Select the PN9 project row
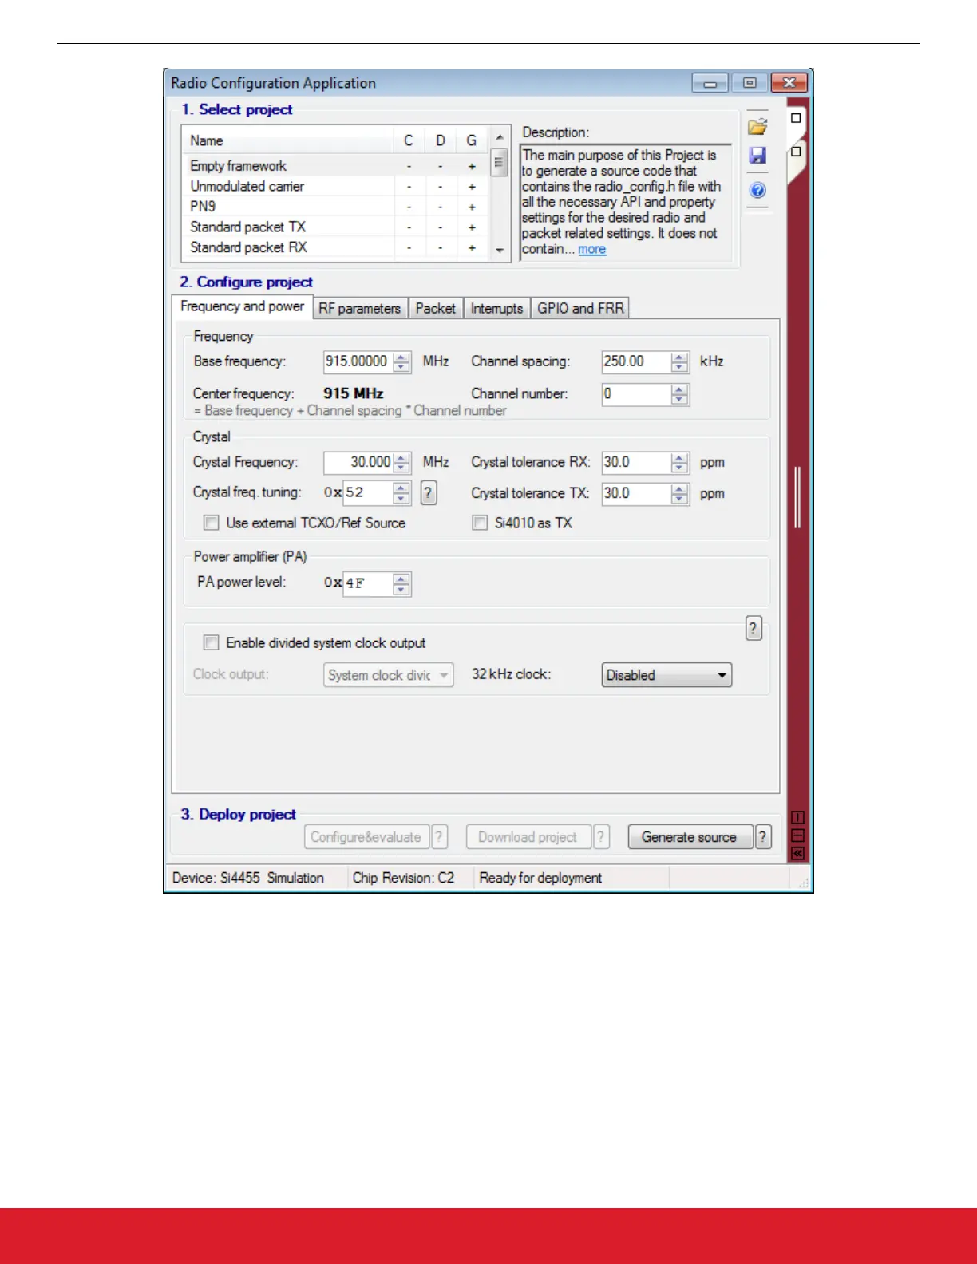The image size is (977, 1264). point(337,207)
